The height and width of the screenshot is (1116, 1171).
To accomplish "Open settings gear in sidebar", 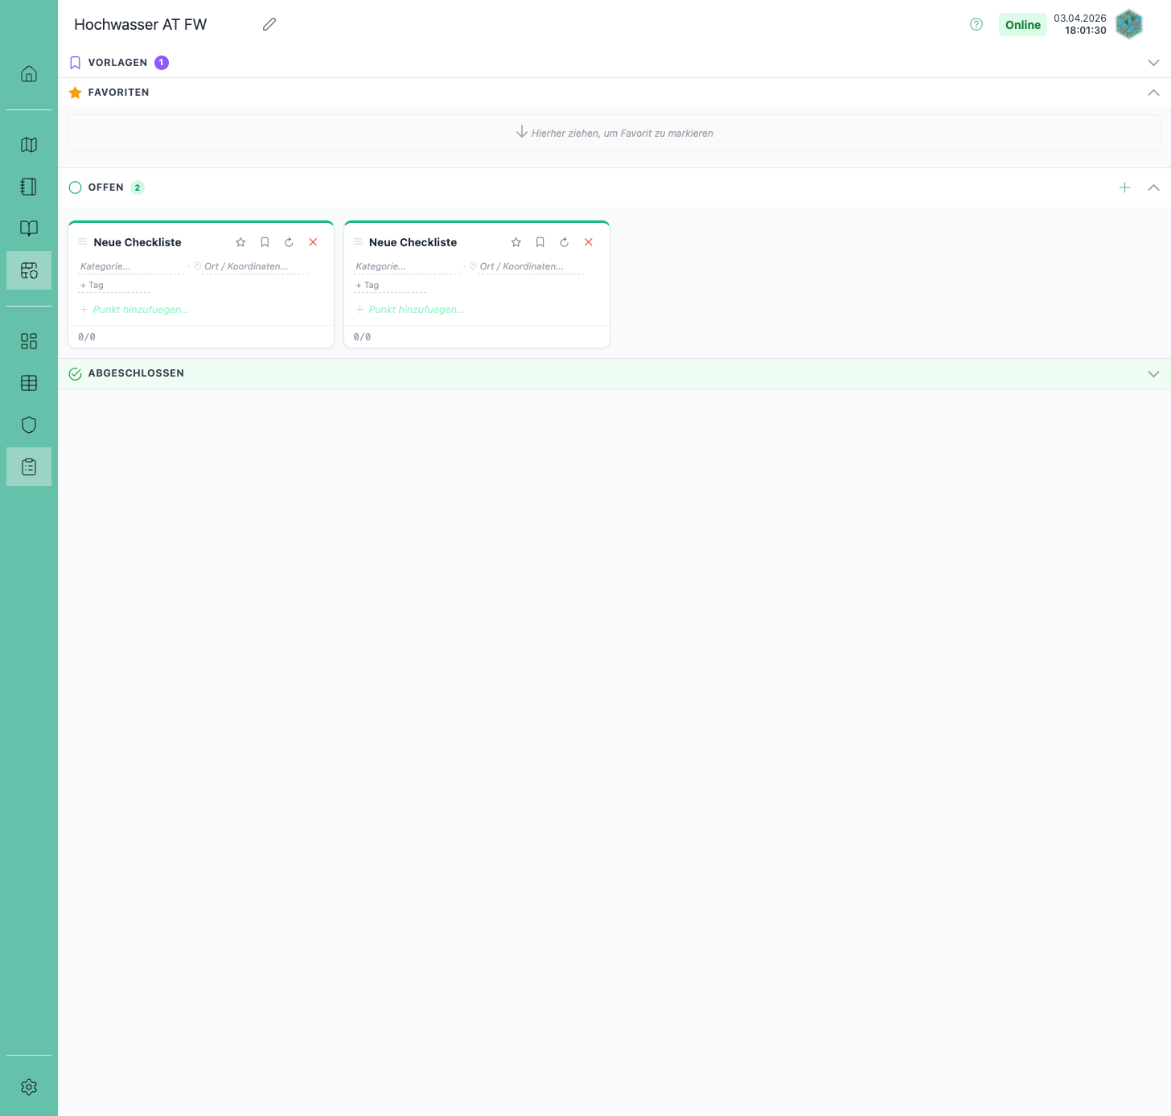I will (x=29, y=1087).
